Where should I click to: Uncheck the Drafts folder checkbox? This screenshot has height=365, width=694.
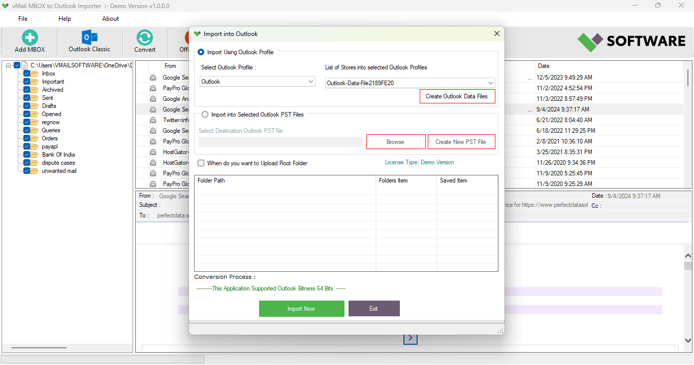26,106
